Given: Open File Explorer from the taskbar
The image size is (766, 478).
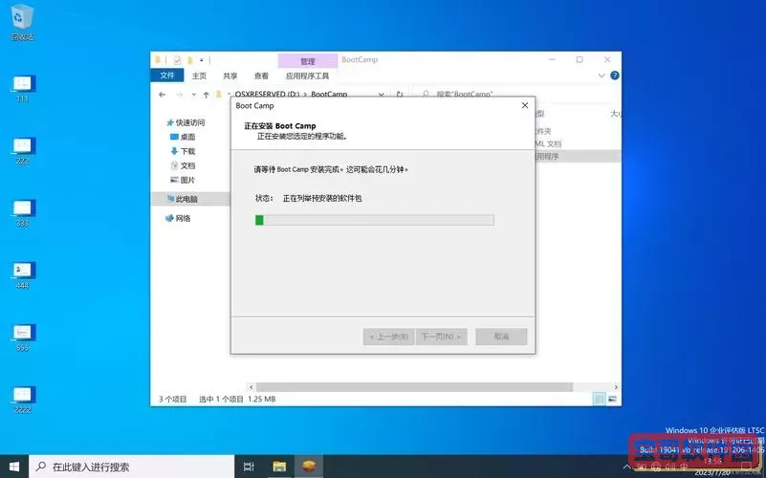Looking at the screenshot, I should pyautogui.click(x=279, y=467).
